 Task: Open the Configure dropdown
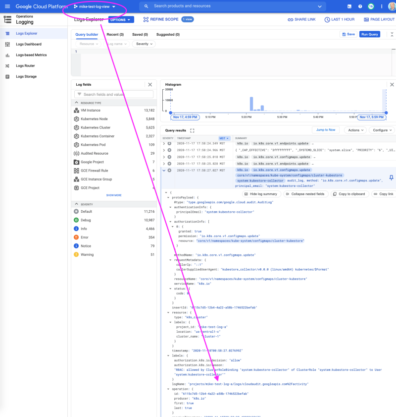coord(382,130)
